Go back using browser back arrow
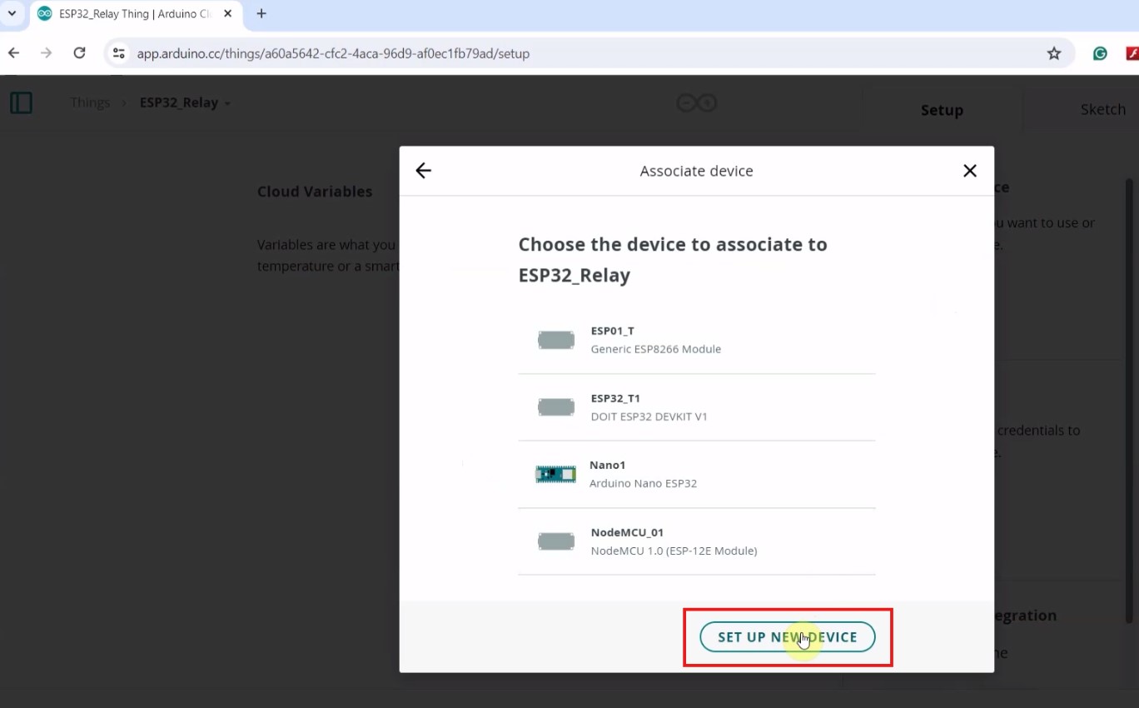This screenshot has width=1139, height=708. pos(13,53)
